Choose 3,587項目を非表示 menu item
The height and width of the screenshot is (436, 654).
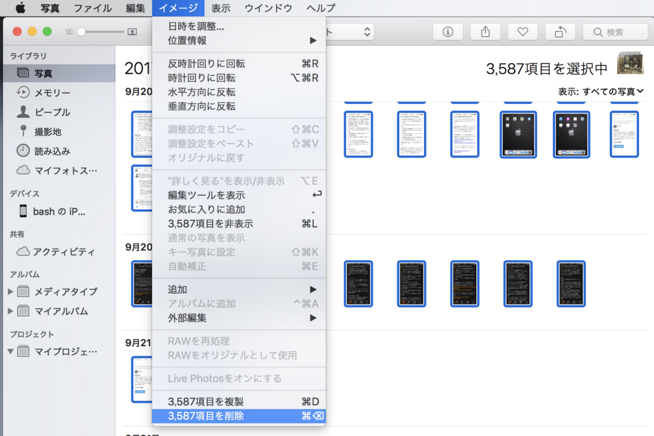coord(239,224)
